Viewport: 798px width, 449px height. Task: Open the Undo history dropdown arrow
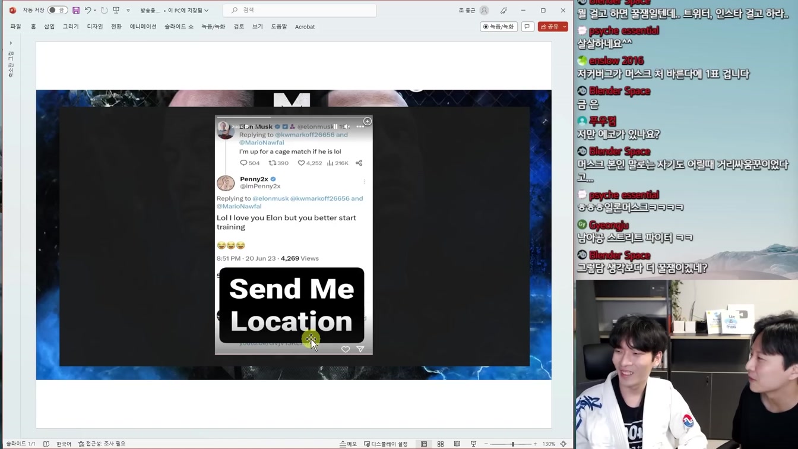coord(95,10)
